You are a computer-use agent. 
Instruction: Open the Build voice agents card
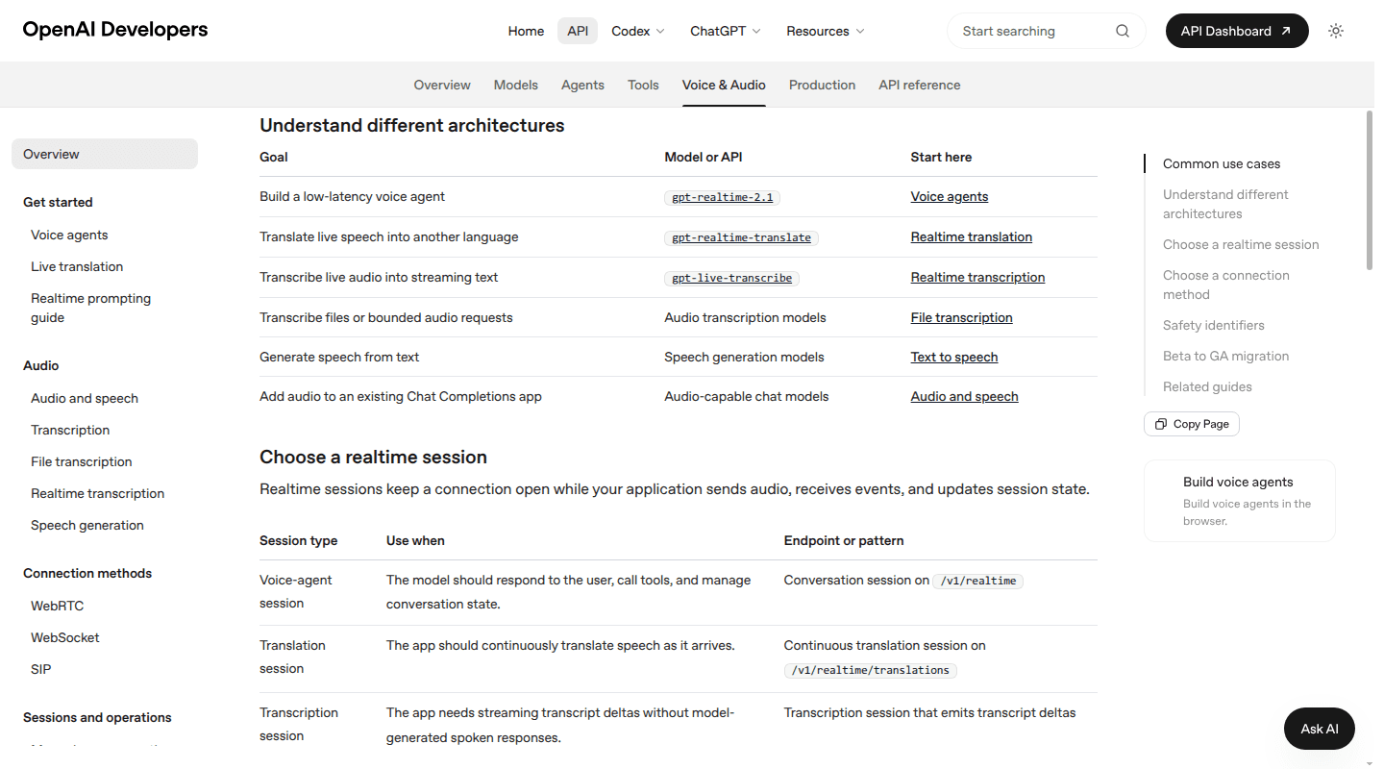1240,501
